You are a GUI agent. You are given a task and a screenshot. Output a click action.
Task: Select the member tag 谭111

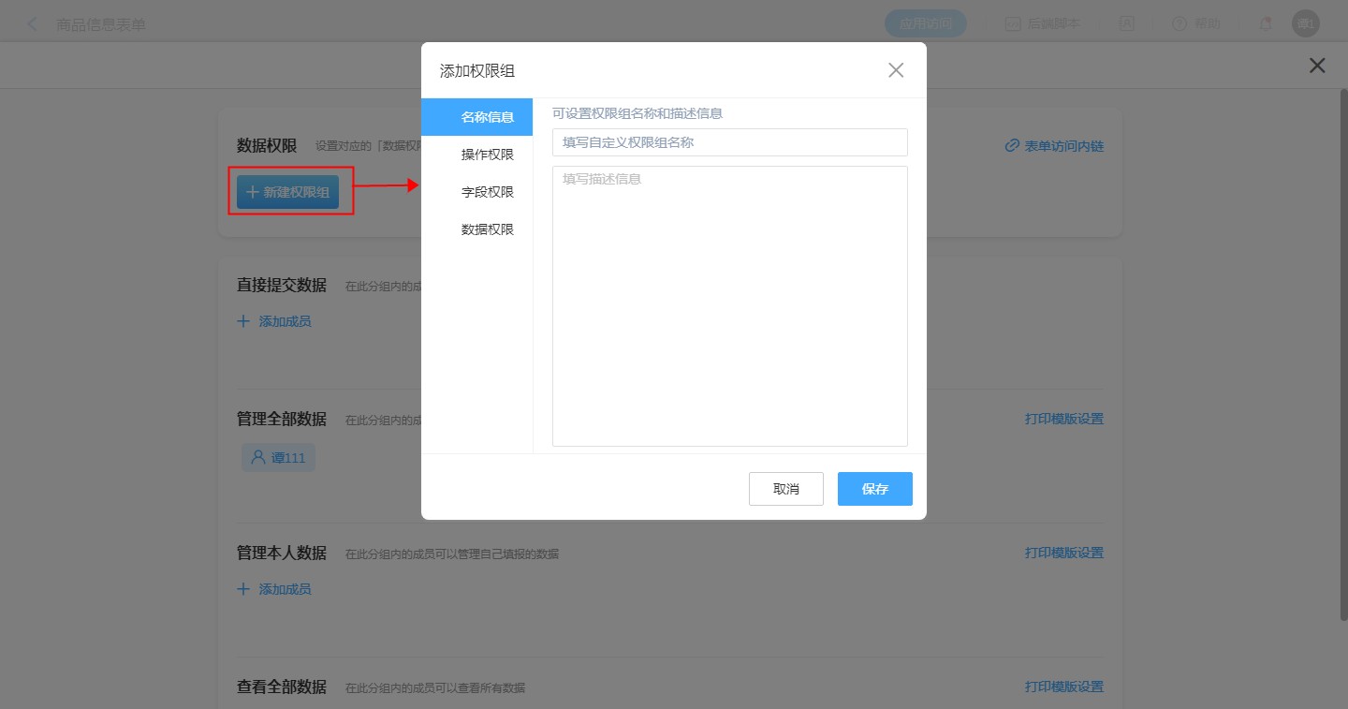click(x=278, y=458)
